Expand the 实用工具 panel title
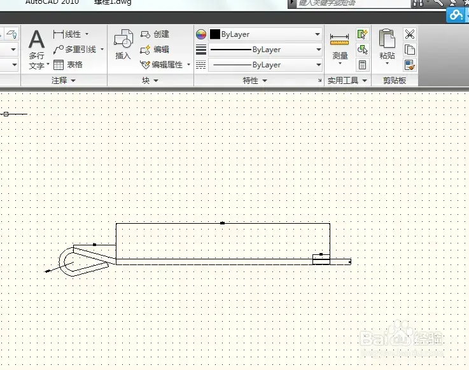The image size is (469, 370). (347, 80)
